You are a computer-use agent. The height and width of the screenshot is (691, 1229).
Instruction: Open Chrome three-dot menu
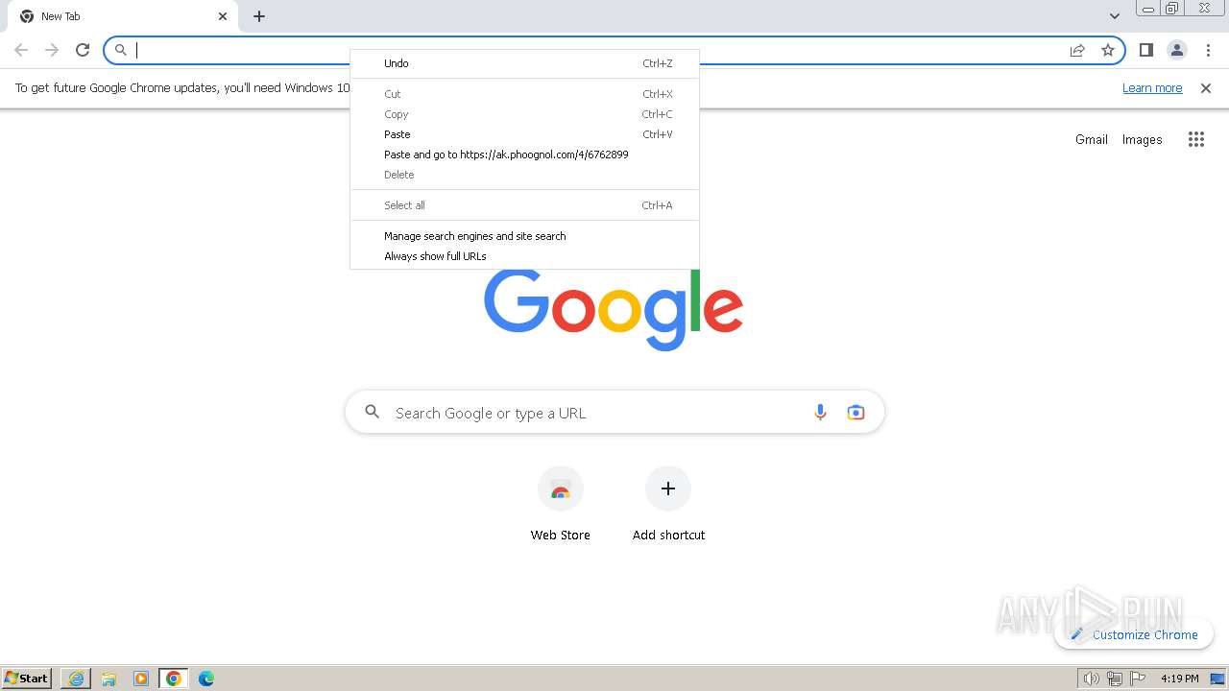pos(1208,50)
